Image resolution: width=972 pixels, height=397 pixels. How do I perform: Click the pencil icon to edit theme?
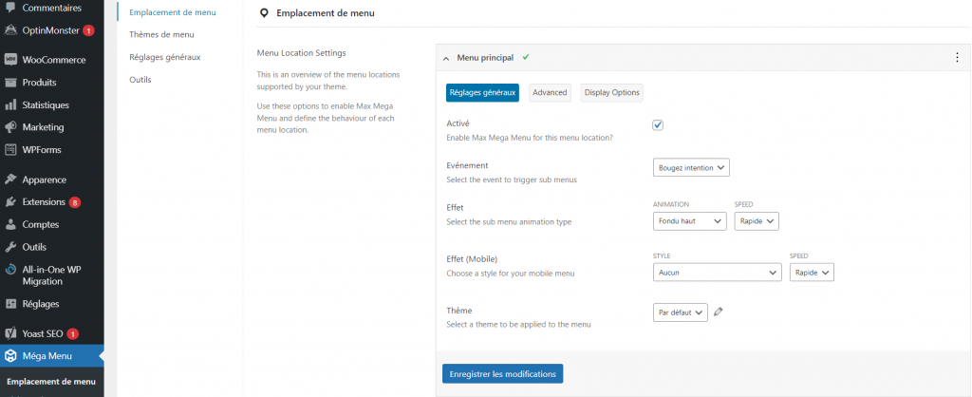click(x=719, y=312)
